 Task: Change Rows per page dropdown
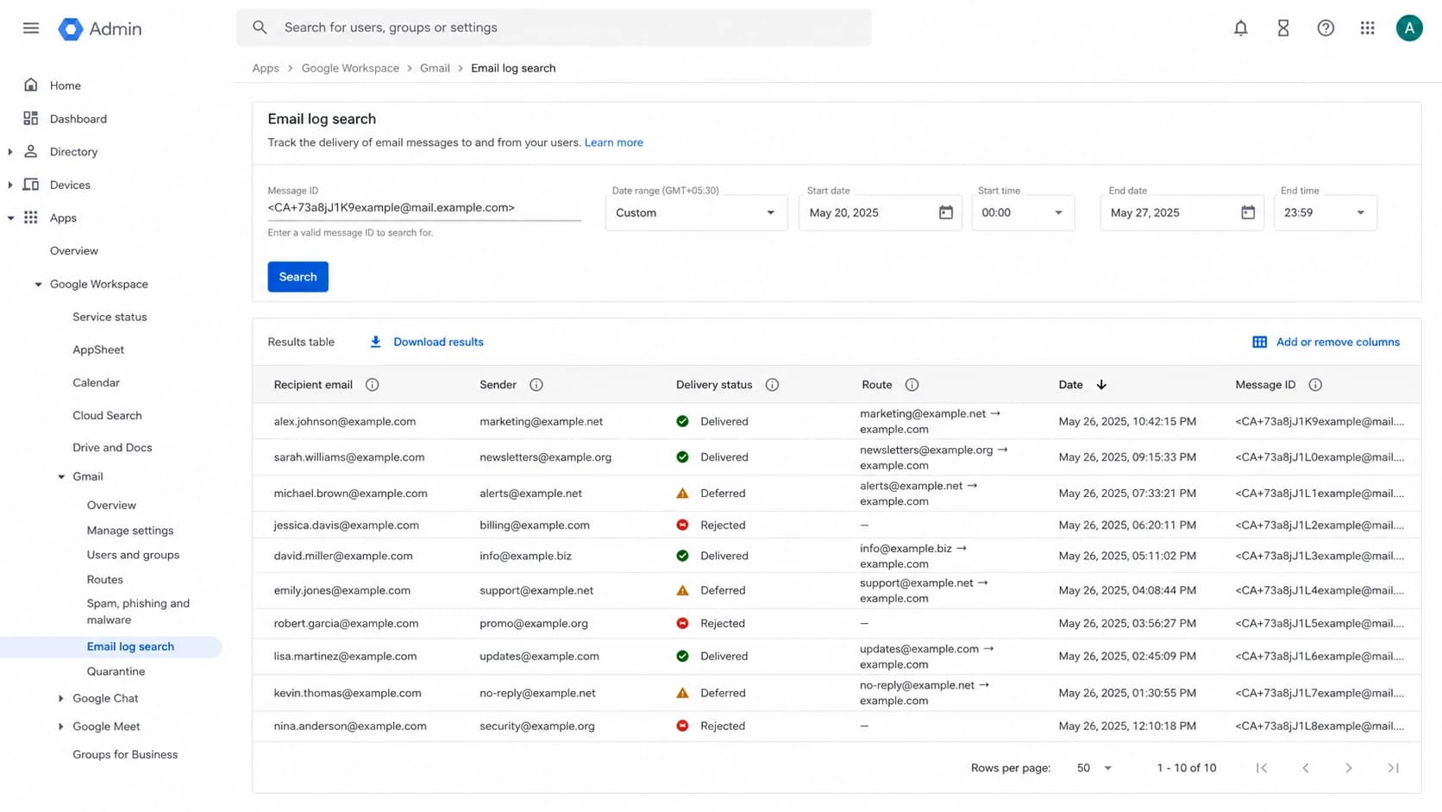pos(1094,768)
